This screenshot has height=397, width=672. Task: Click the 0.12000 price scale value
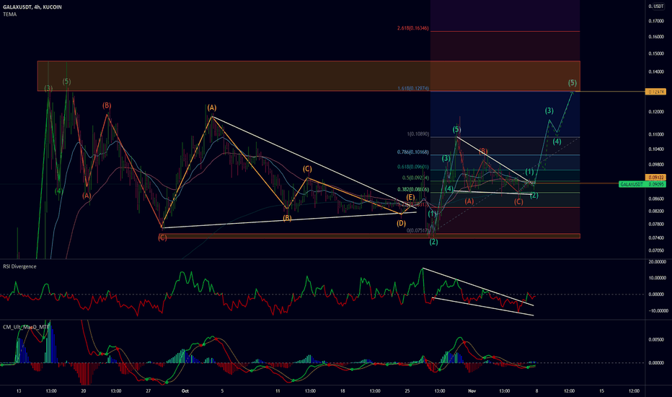tap(656, 112)
